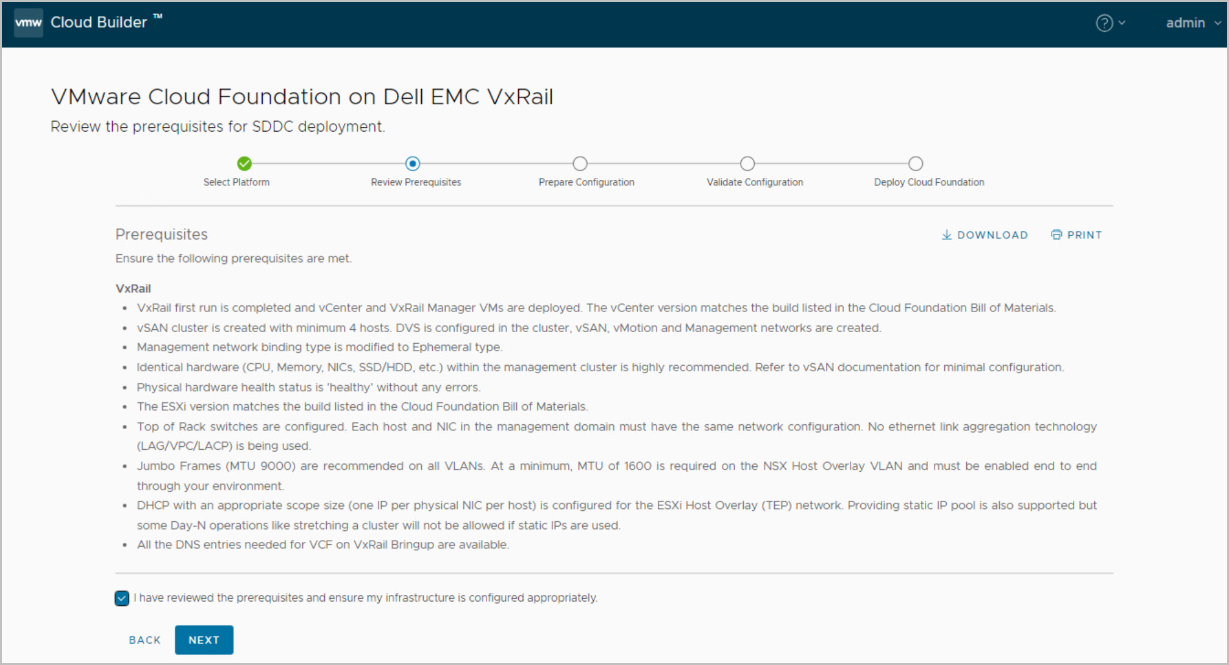
Task: Click the PRINT prerequisites link
Action: [1084, 235]
